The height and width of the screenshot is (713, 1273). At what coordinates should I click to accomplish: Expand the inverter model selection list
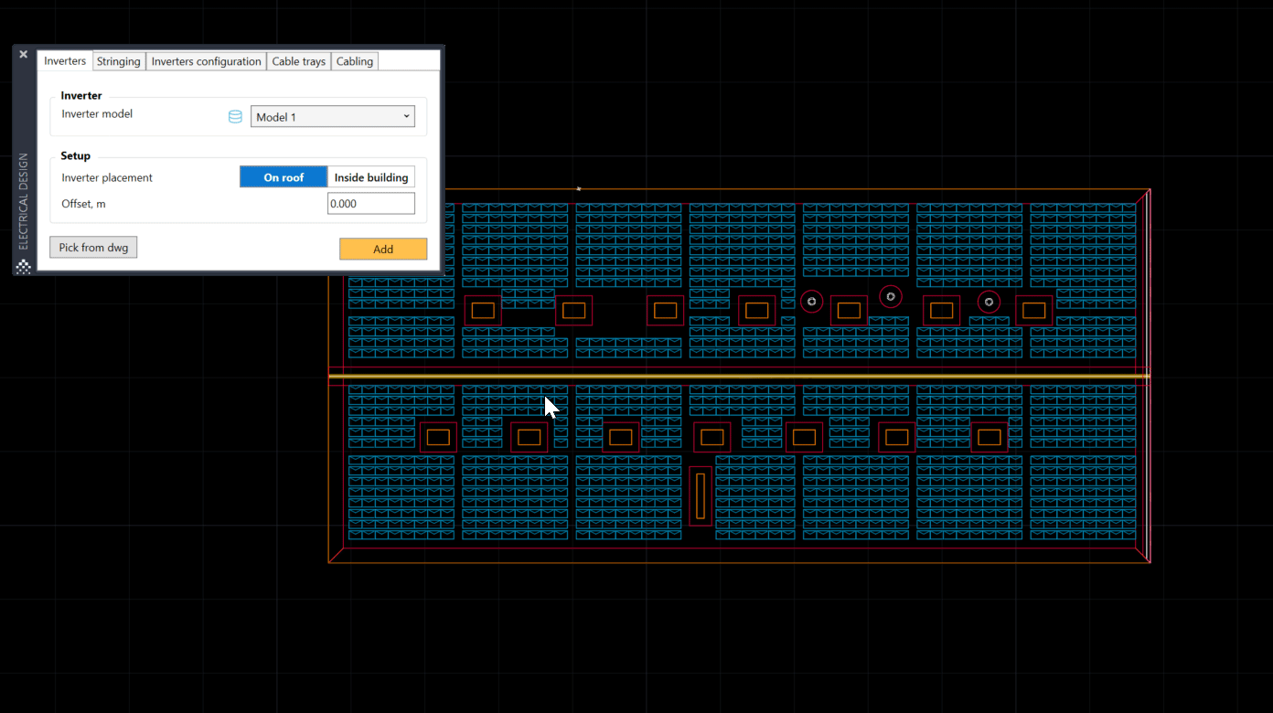(332, 116)
